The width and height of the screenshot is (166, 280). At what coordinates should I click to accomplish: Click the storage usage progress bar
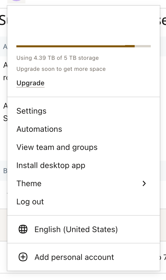coord(84,46)
